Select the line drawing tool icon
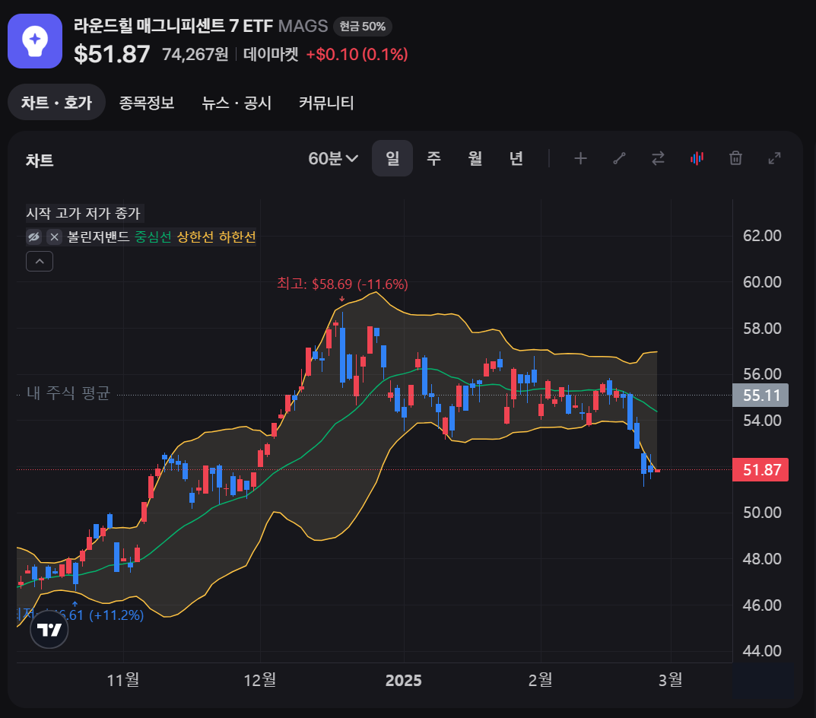Image resolution: width=816 pixels, height=718 pixels. (619, 158)
